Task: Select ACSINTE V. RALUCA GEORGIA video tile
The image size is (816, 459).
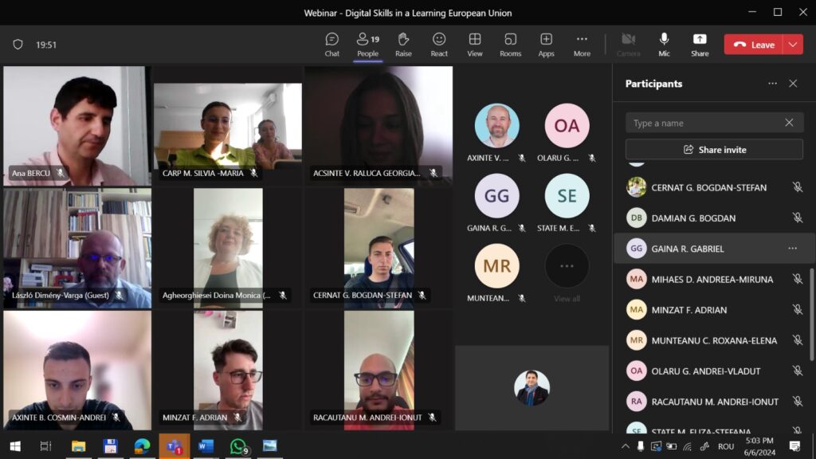Action: (x=379, y=126)
